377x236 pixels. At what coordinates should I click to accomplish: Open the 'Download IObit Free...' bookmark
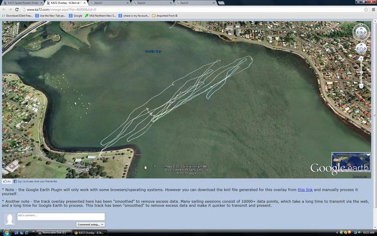pyautogui.click(x=18, y=16)
